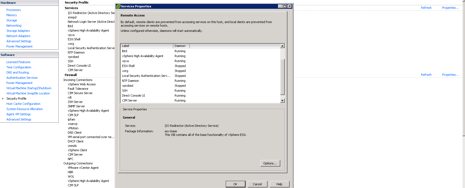This screenshot has height=188, width=465.
Task: Open Licensed Features in the Software panel
Action: tap(18, 62)
